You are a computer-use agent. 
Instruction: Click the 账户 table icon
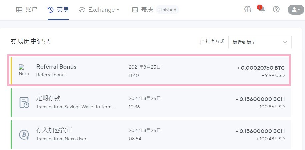19,10
